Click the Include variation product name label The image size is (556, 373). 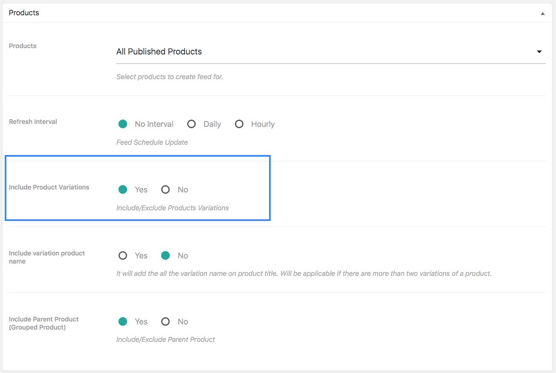47,257
